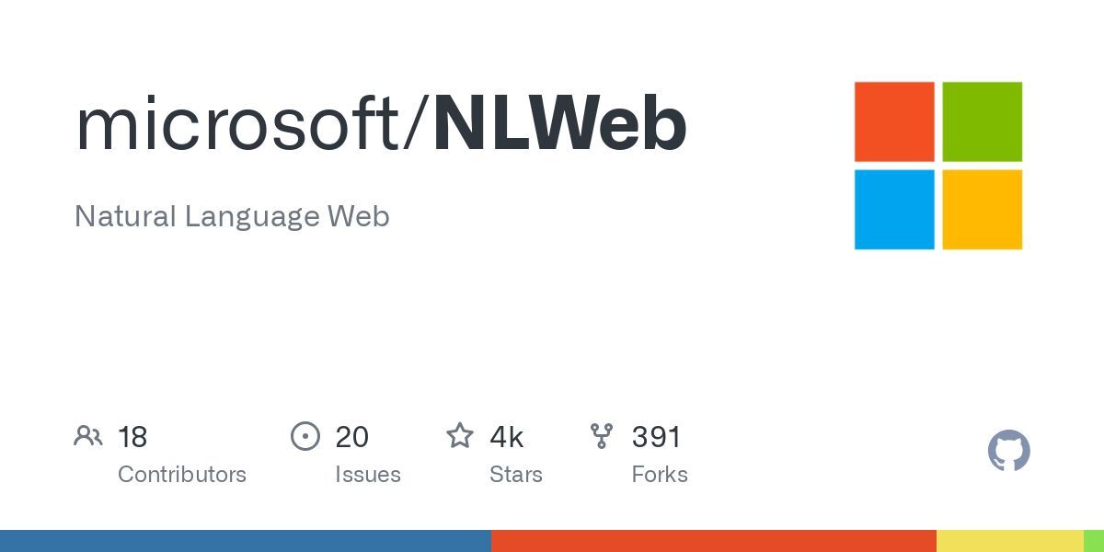Click the red square of Microsoft logo
The height and width of the screenshot is (552, 1104).
coord(894,121)
